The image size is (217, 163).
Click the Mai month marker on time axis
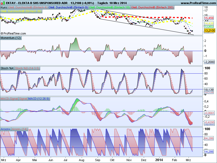coord(34,160)
